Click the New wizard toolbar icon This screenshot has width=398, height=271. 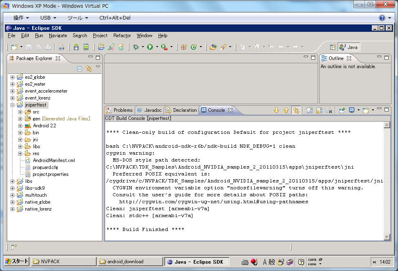point(14,47)
